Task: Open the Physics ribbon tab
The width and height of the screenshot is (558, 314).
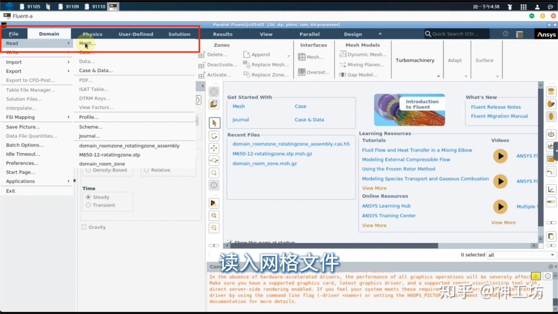Action: tap(92, 34)
